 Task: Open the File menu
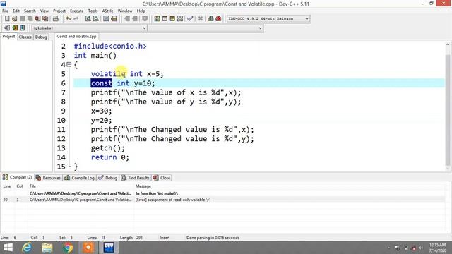[5, 11]
